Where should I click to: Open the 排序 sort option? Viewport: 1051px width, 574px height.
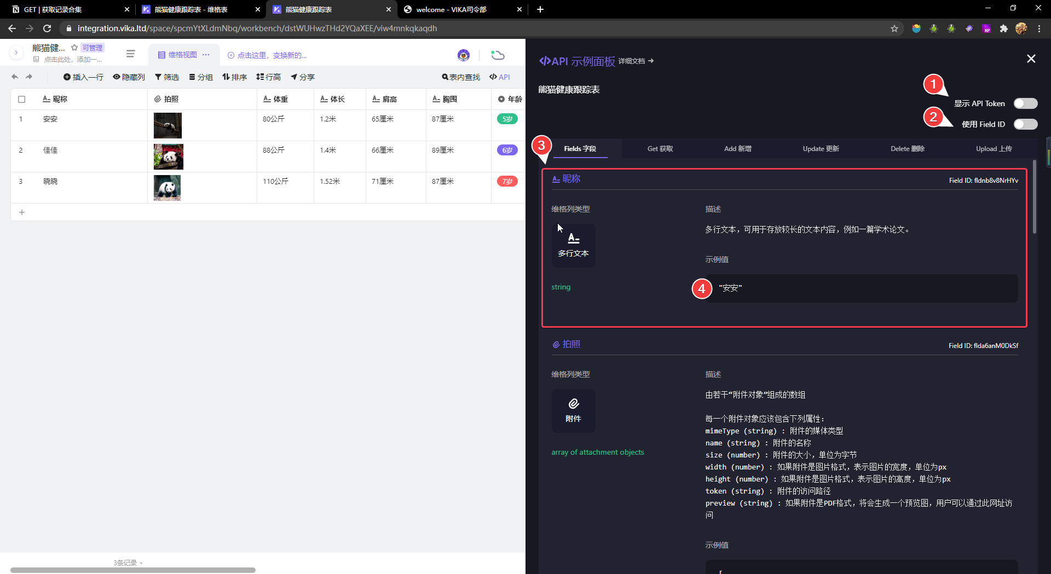pyautogui.click(x=234, y=77)
